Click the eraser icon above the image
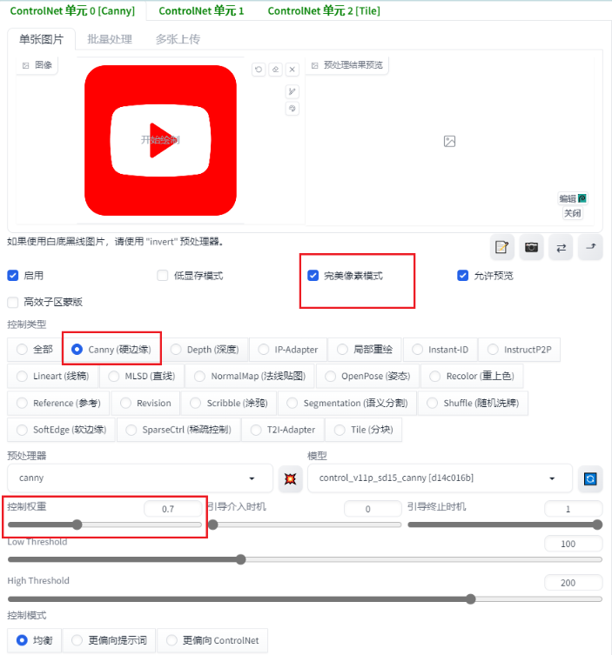Viewport: 612px width, 655px height. (x=275, y=70)
